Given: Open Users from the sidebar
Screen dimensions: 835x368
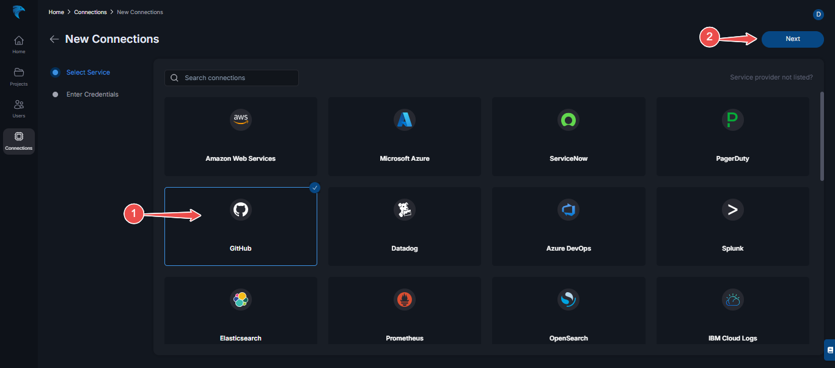Looking at the screenshot, I should click(x=18, y=108).
